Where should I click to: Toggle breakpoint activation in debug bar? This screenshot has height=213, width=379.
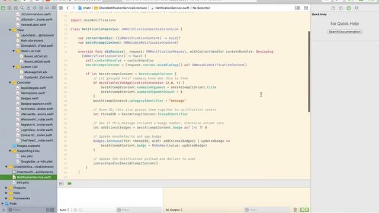(x=70, y=183)
